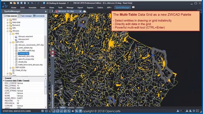Image resolution: width=203 pixels, height=114 pixels.
Task: Click the ZWCAD application logo button
Action: pos(5,5)
